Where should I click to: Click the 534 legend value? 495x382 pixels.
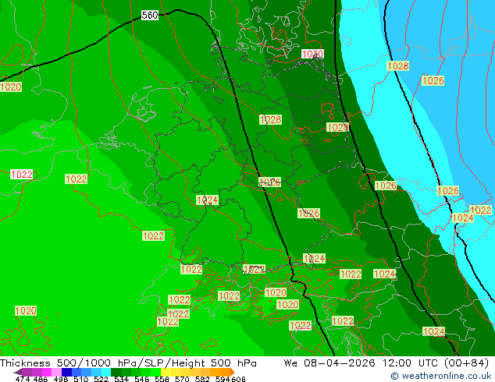(122, 379)
